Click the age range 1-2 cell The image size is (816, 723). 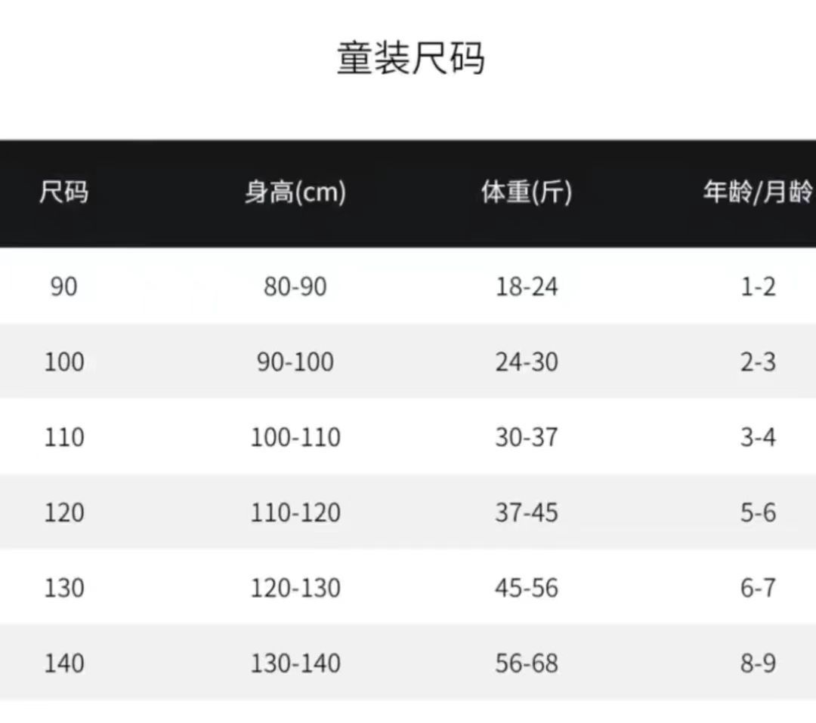coord(758,287)
